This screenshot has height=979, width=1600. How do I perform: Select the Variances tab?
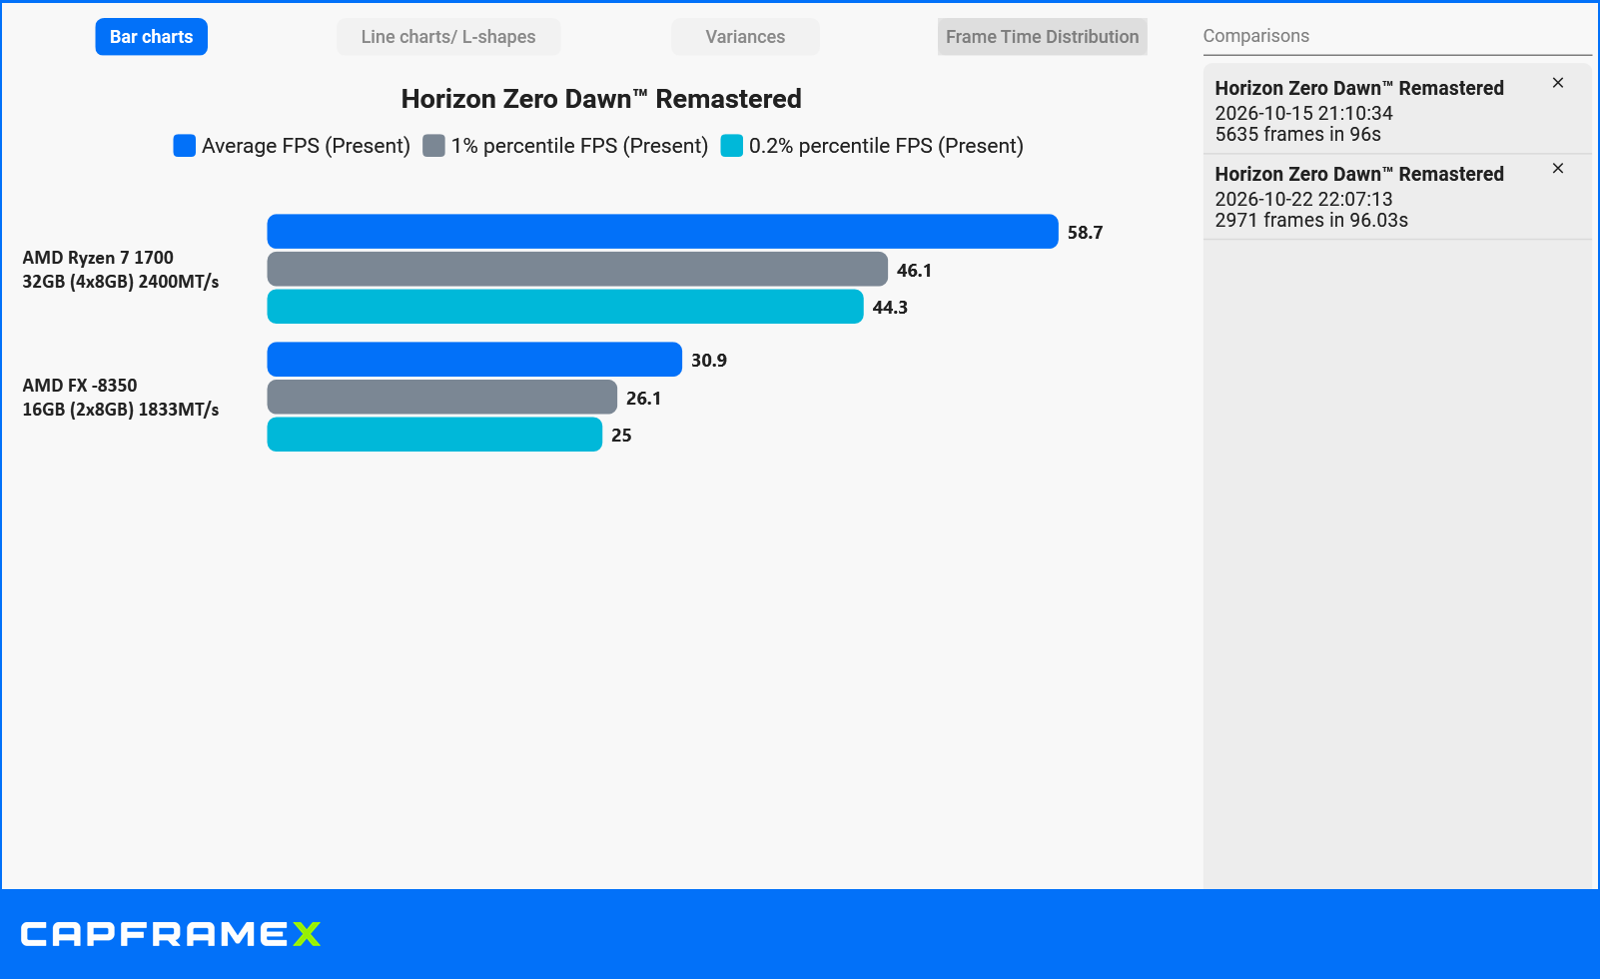745,37
